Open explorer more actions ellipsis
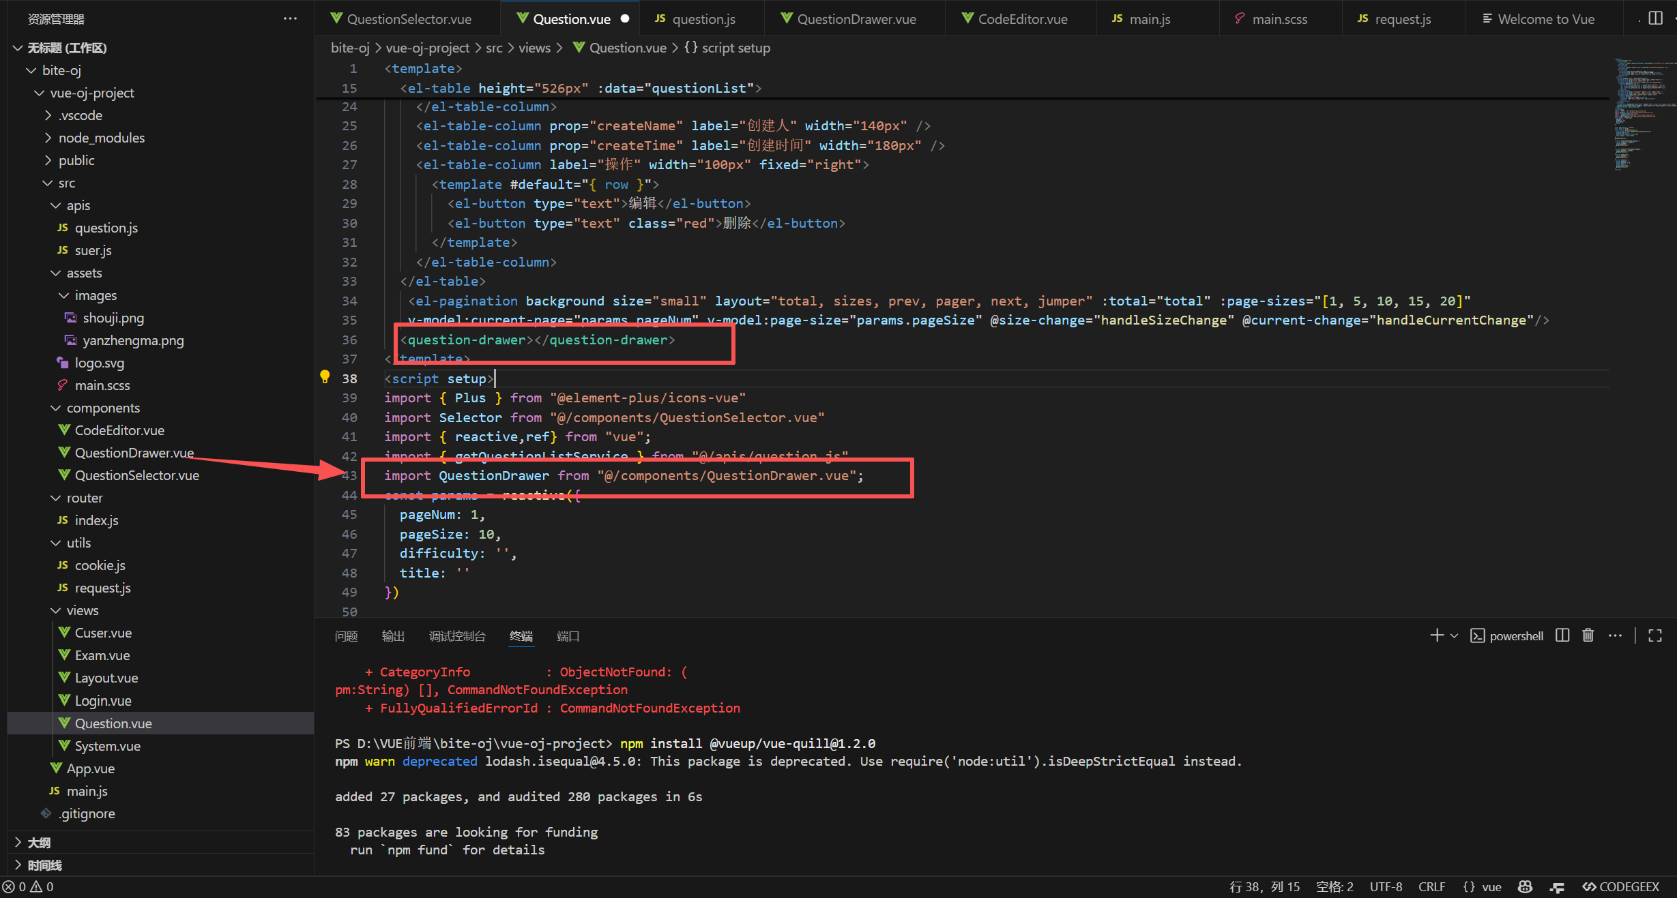 290,18
